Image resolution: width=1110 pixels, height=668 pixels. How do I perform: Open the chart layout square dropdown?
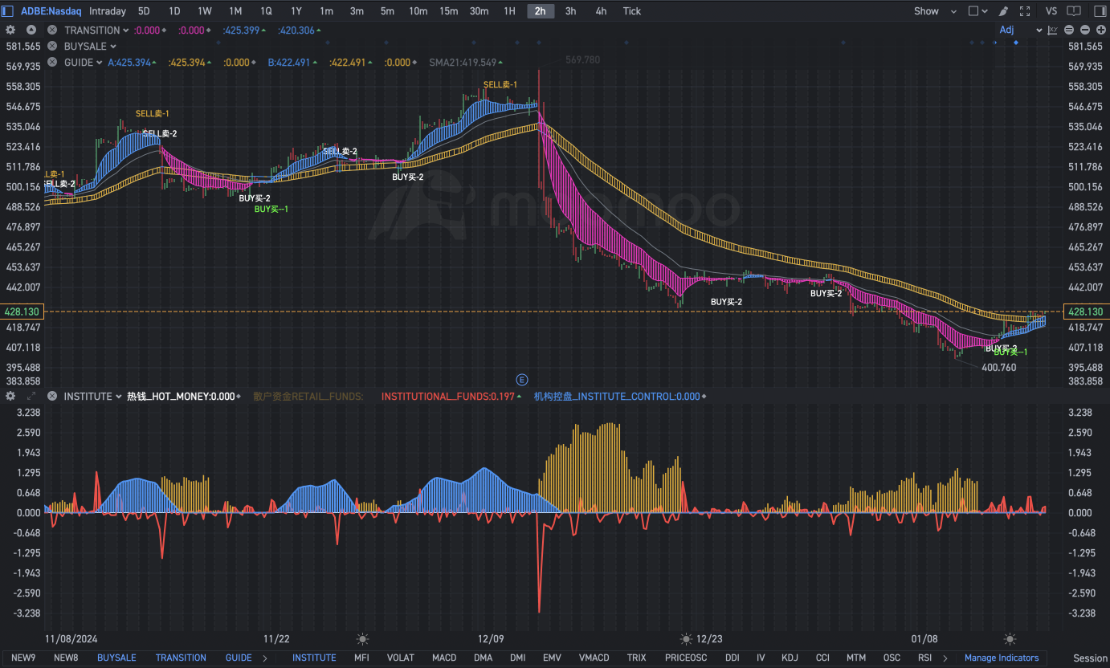[977, 11]
